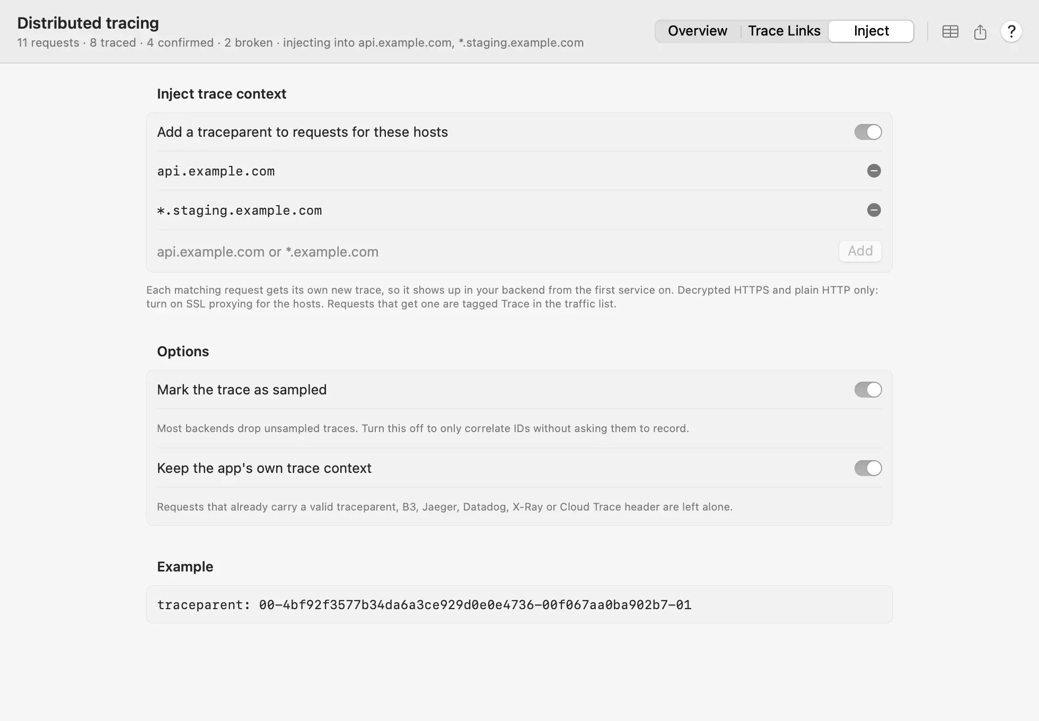Click the 'Most backends drop unsampled traces' note
Image resolution: width=1039 pixels, height=721 pixels.
click(x=423, y=428)
